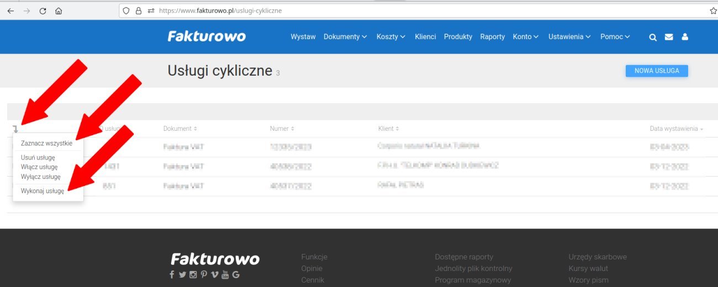The width and height of the screenshot is (718, 287).
Task: Expand the Ustawienia dropdown
Action: [569, 36]
